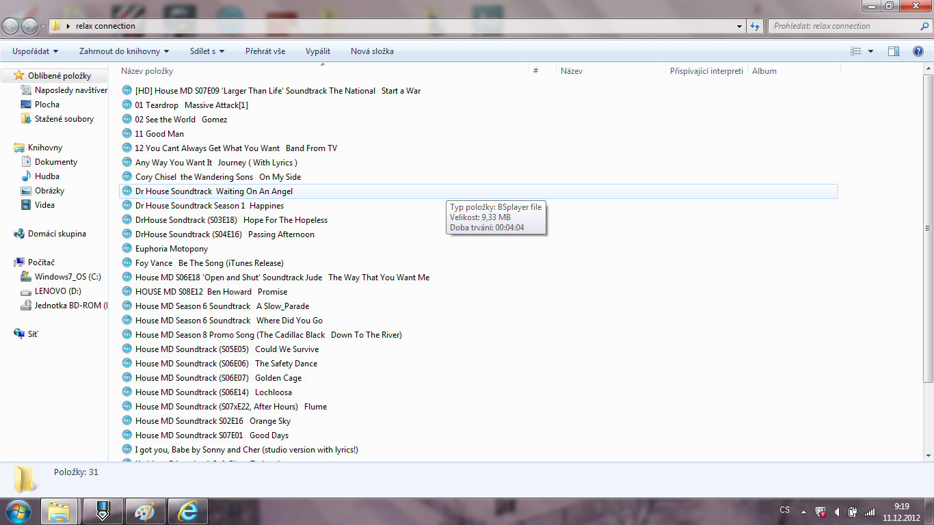Screen dimensions: 934x525
Task: Select 'Any Way You Want It Journey' file
Action: (216, 163)
